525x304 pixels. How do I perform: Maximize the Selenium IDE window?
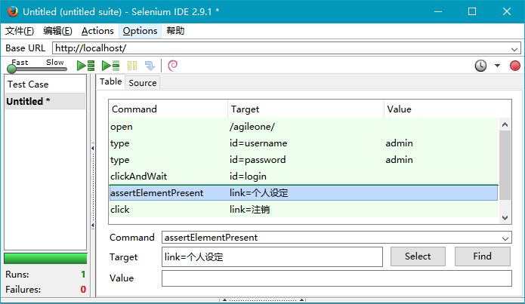coord(472,11)
